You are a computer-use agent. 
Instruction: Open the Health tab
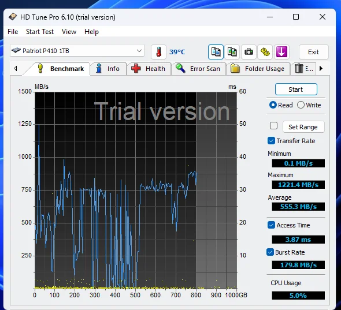point(149,69)
